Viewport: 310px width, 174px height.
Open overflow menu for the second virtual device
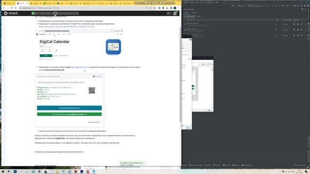click(x=305, y=30)
